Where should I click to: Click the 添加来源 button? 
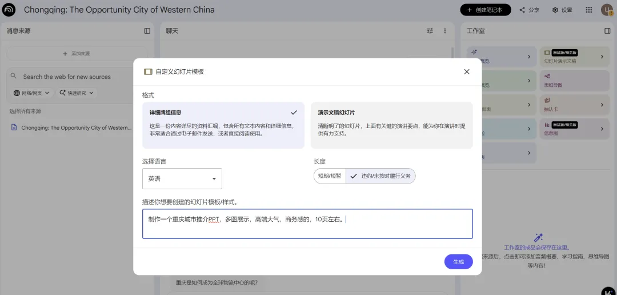coord(77,54)
